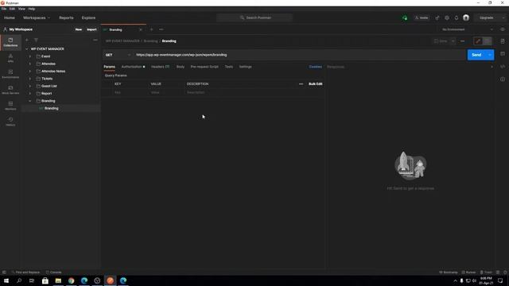Expand the Report folder

(x=30, y=94)
